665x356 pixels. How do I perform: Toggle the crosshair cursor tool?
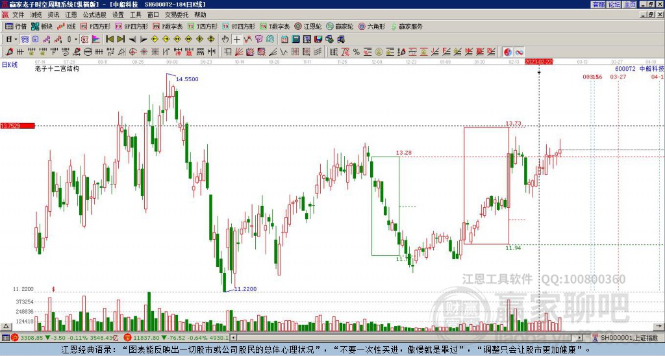[236, 40]
